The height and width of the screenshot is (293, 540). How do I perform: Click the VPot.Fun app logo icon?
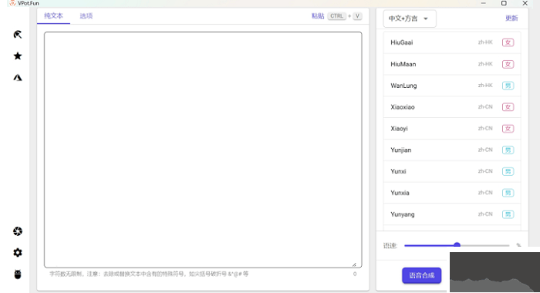click(x=12, y=3)
